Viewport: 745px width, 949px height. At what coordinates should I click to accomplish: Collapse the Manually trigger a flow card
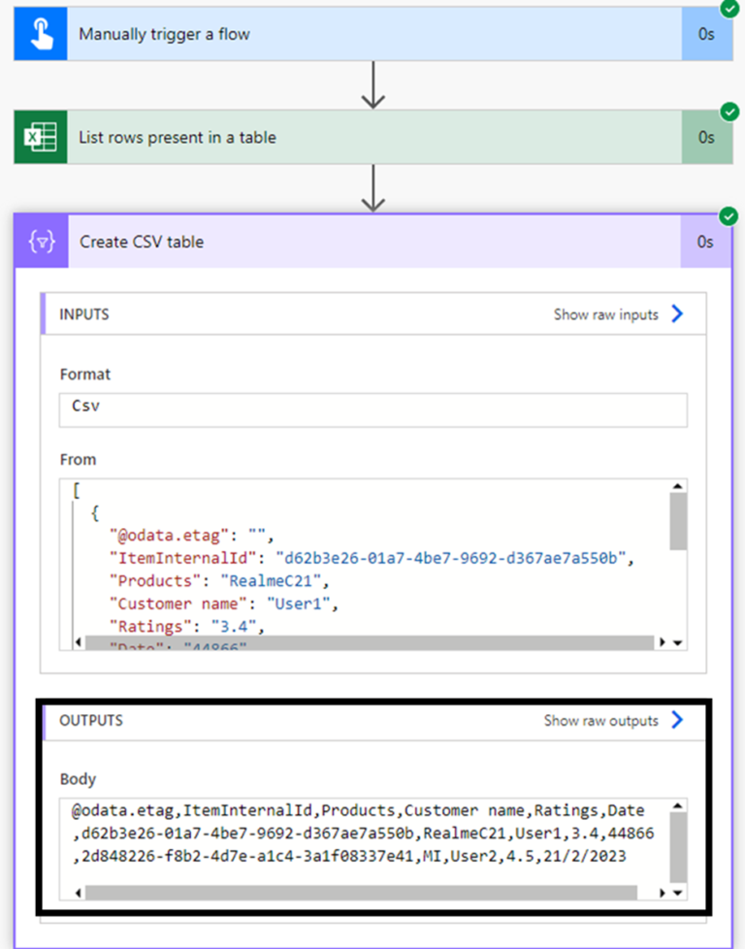click(x=291, y=33)
